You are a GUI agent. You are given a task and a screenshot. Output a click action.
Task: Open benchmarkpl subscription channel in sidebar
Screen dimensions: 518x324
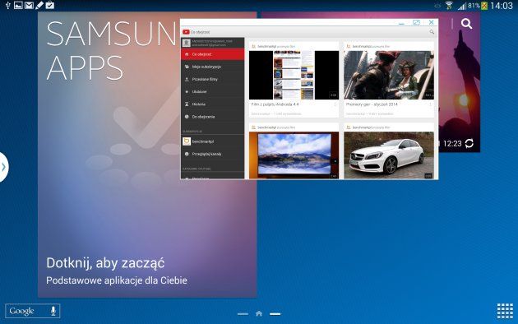(x=212, y=141)
